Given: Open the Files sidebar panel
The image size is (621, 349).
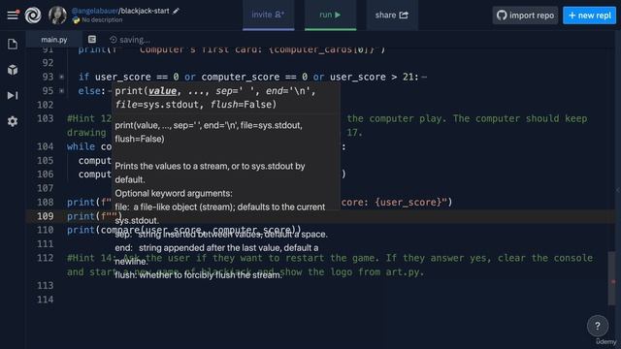Looking at the screenshot, I should pyautogui.click(x=13, y=44).
